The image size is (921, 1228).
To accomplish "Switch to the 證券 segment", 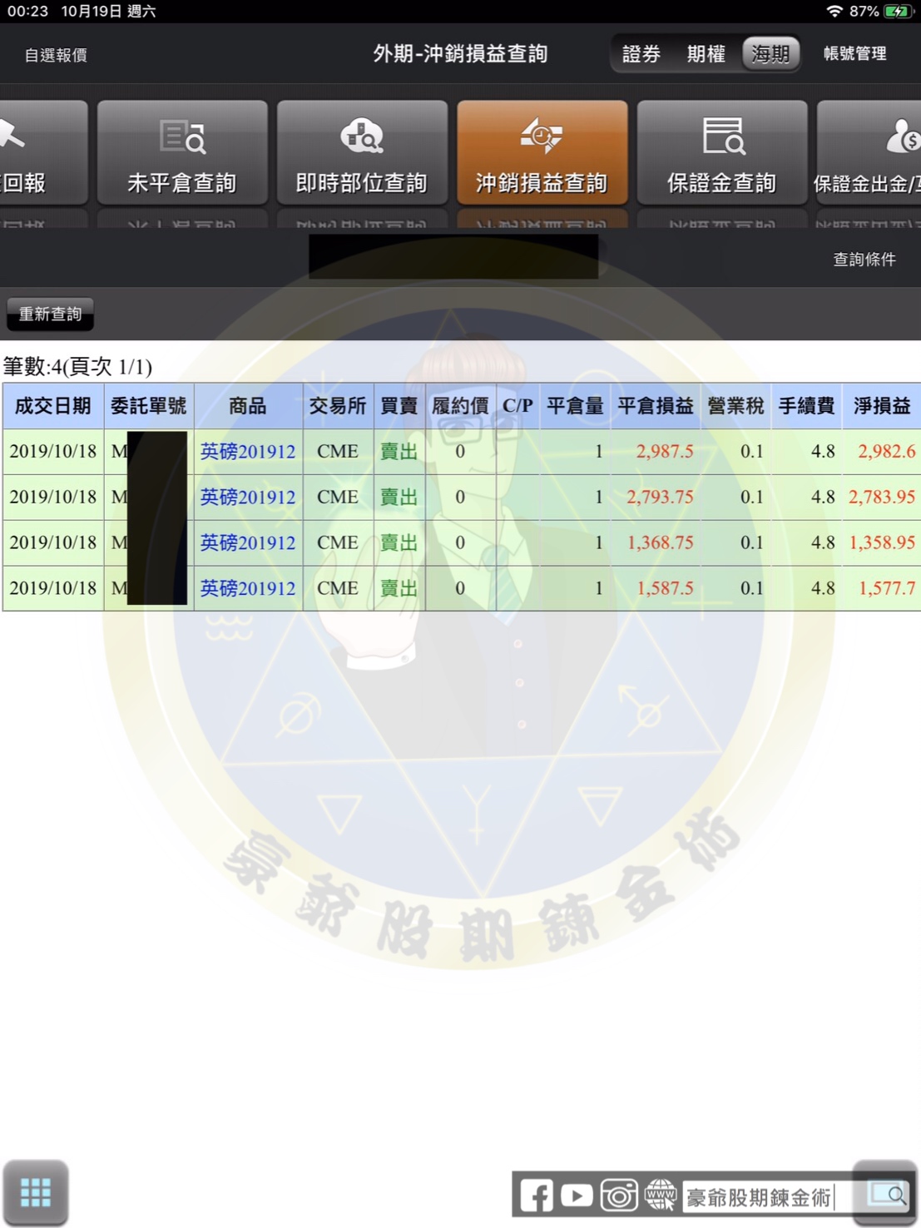I will click(x=641, y=54).
